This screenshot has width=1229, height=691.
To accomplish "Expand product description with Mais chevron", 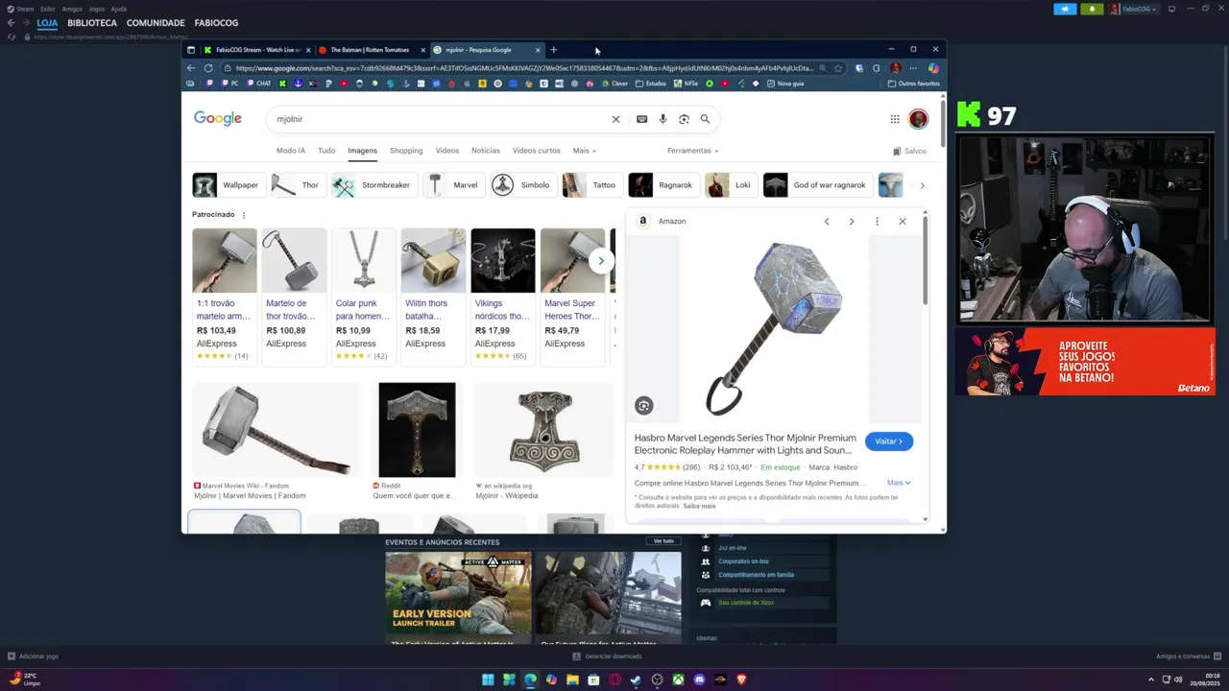I will click(899, 483).
